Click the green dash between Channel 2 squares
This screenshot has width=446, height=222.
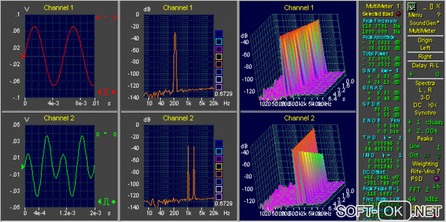point(105,133)
